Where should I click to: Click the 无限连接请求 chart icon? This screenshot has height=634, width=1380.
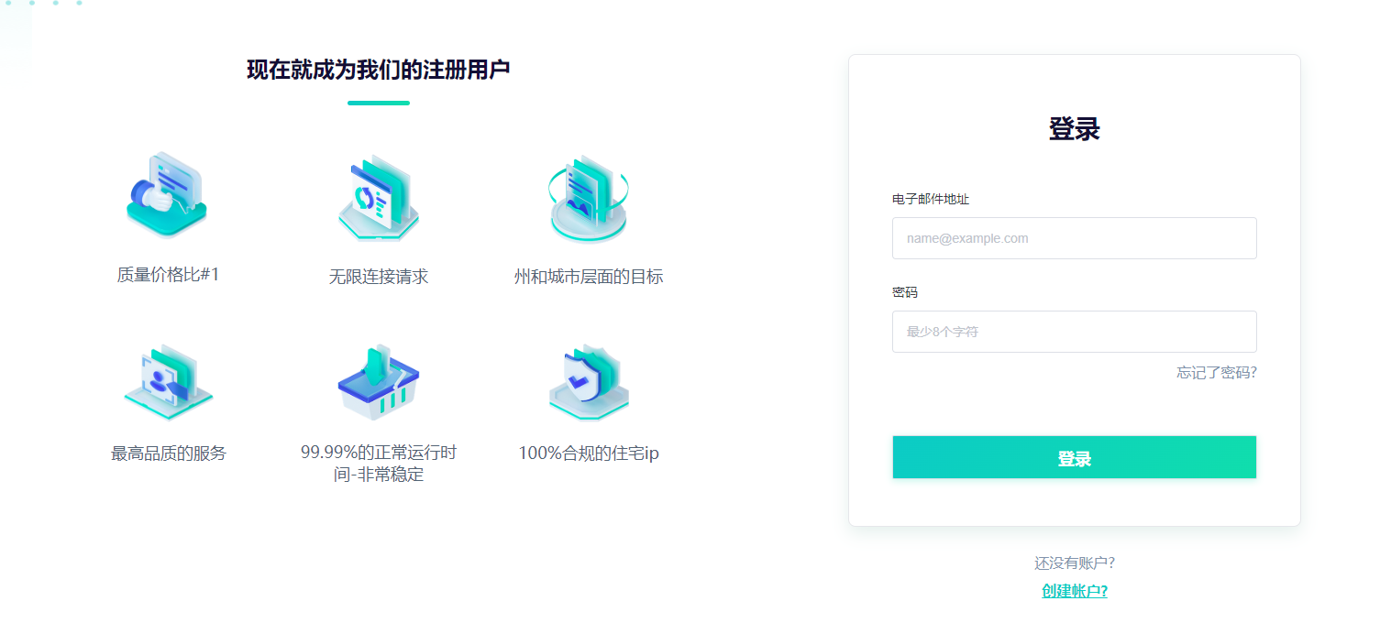(x=378, y=197)
